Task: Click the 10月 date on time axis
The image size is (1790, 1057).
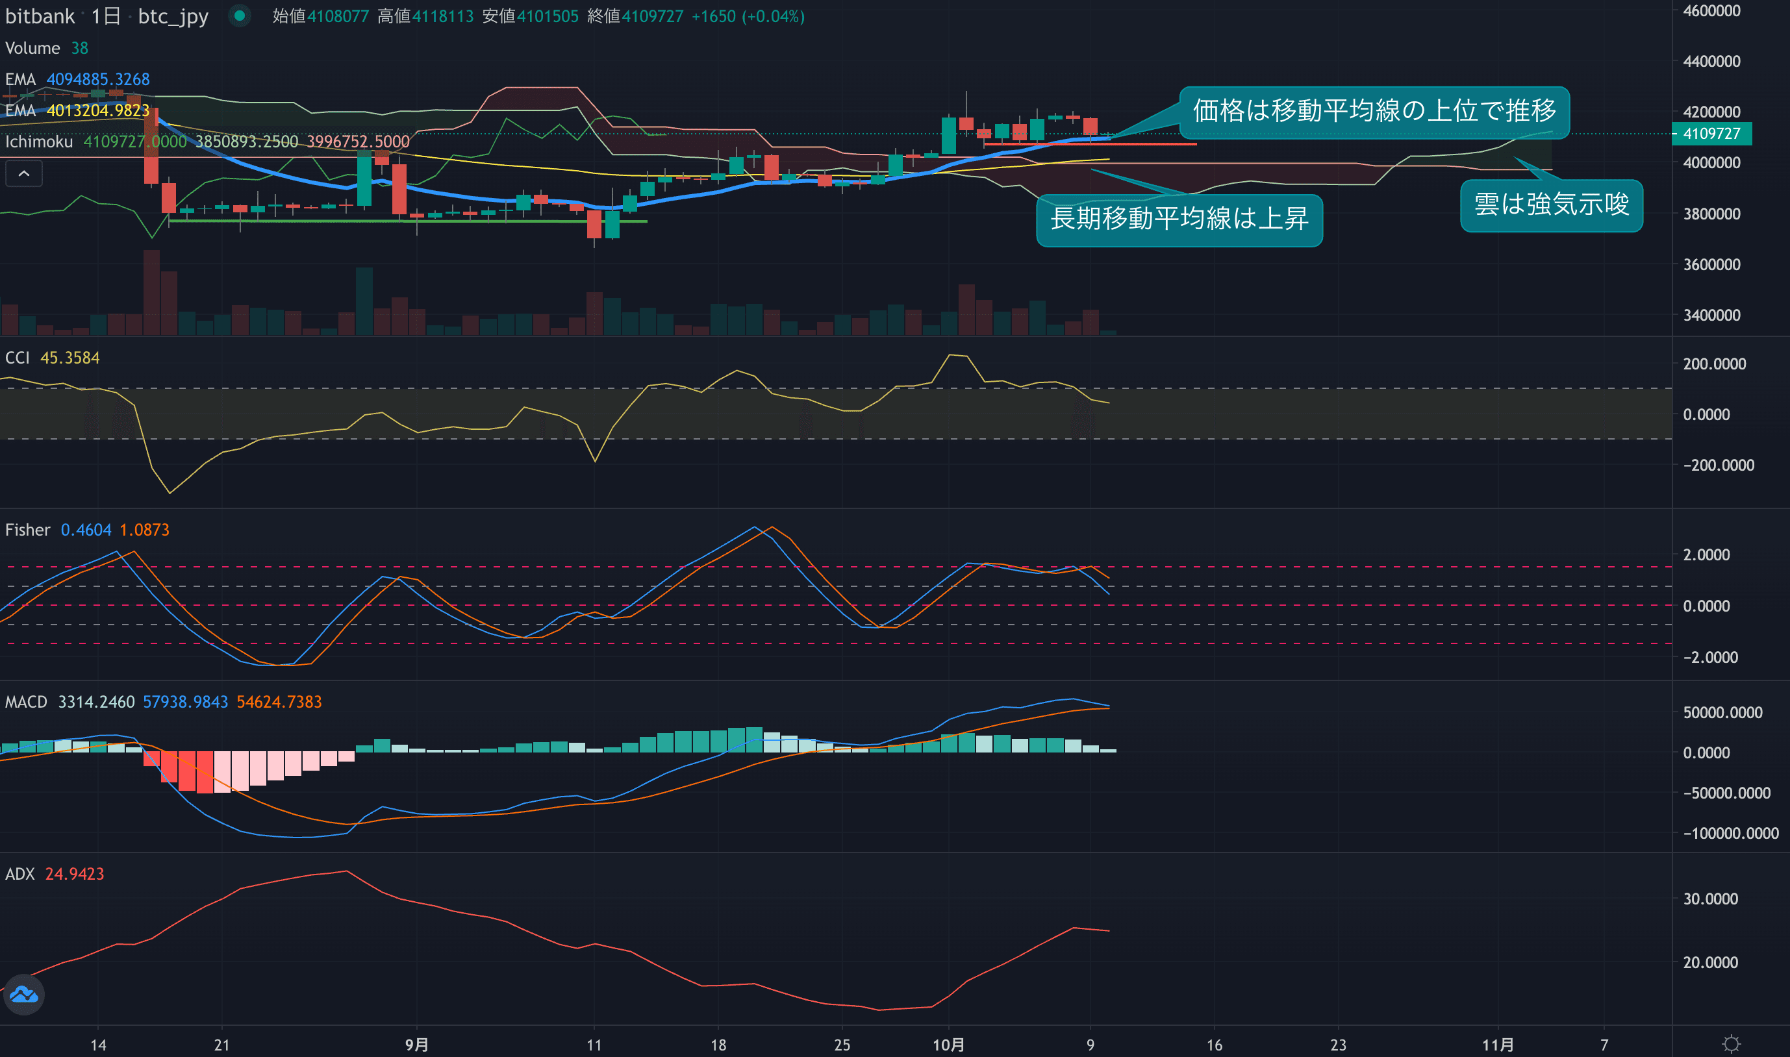Action: [948, 1044]
